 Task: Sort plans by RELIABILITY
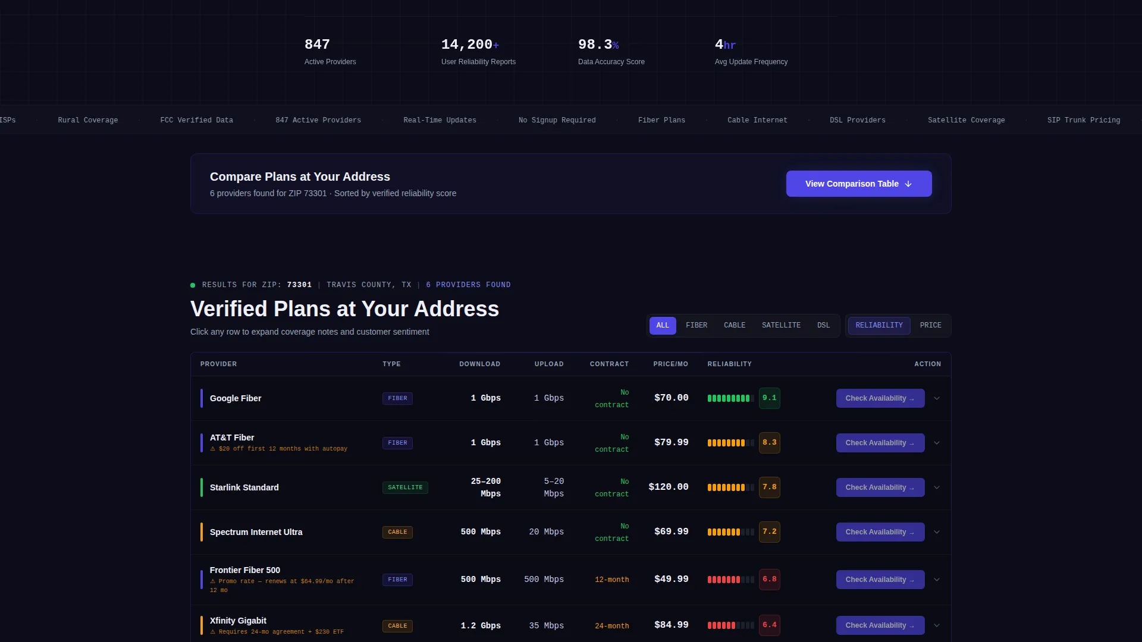(x=879, y=325)
